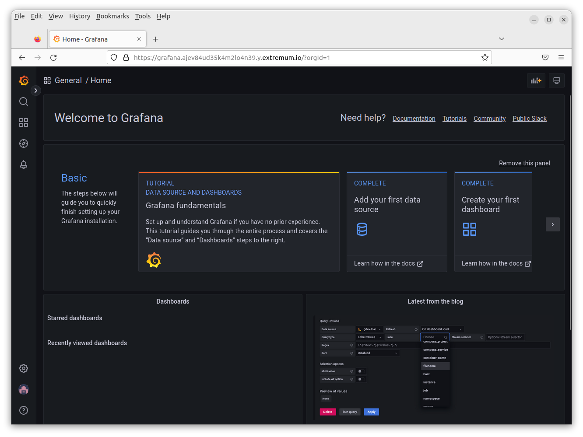Open the Explore compass icon
This screenshot has width=583, height=437.
tap(24, 143)
